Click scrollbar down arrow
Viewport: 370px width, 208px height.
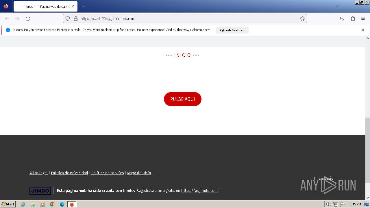pos(368,198)
